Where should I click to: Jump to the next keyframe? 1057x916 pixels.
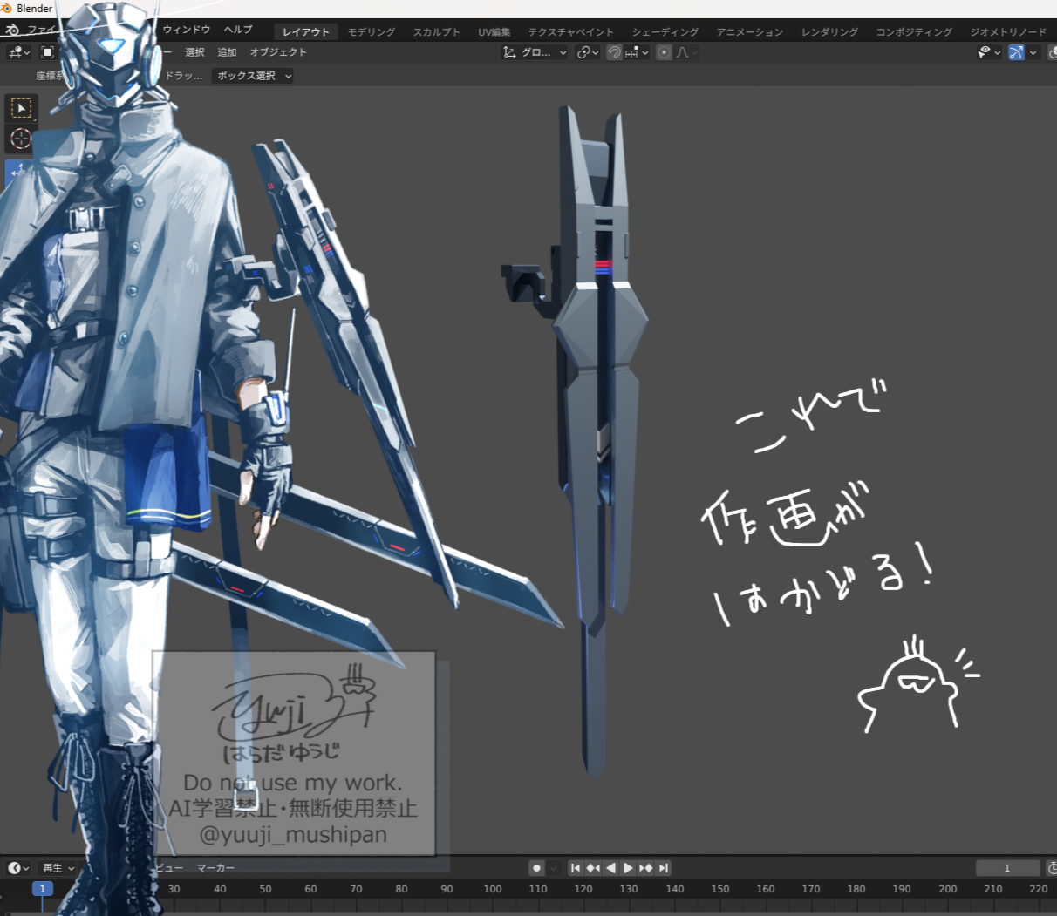(646, 868)
